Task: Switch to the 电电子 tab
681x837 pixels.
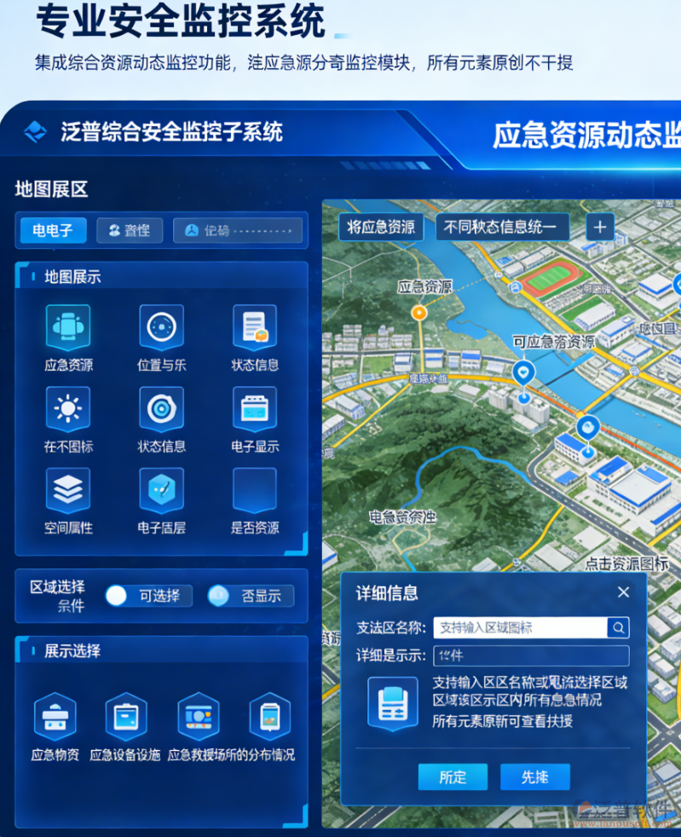Action: click(x=53, y=231)
